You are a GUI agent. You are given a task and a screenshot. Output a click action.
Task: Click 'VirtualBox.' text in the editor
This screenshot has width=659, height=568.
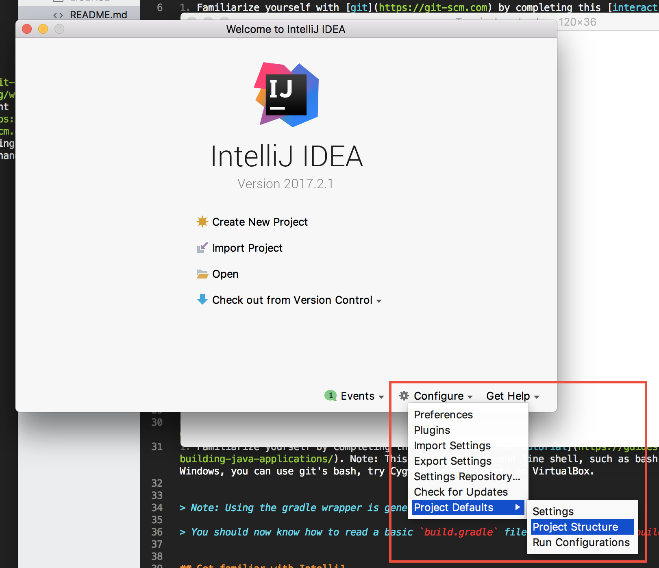click(x=563, y=471)
